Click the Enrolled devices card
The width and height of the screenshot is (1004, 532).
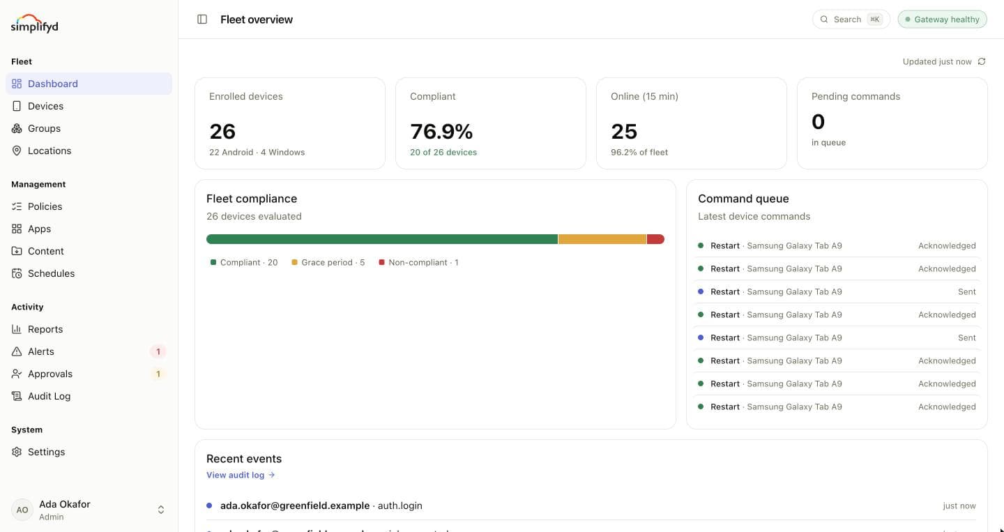click(x=290, y=123)
